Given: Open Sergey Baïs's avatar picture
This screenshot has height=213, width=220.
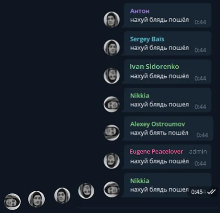Looking at the screenshot, I should click(x=112, y=48).
